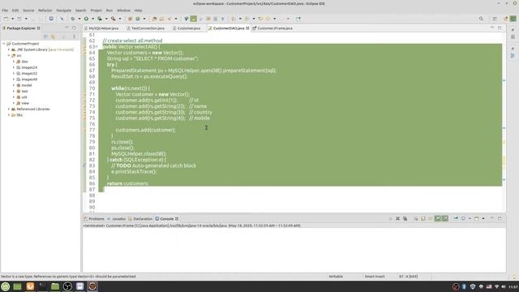Click Link with Editor icon in Package Explorer
Viewport: 519px width, 292px height.
(x=54, y=36)
